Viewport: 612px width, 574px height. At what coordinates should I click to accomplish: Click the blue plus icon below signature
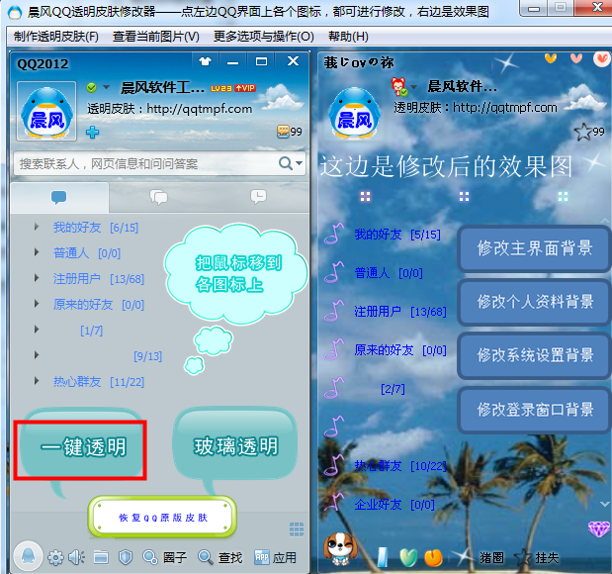click(x=93, y=132)
